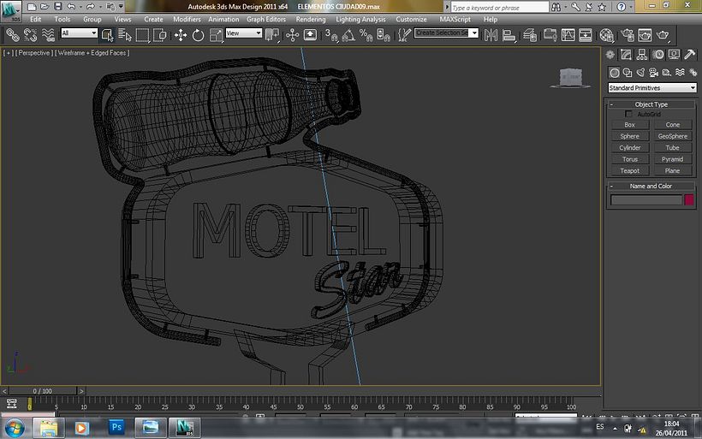Activate the Select and Move tool
702x439 pixels.
[x=181, y=35]
